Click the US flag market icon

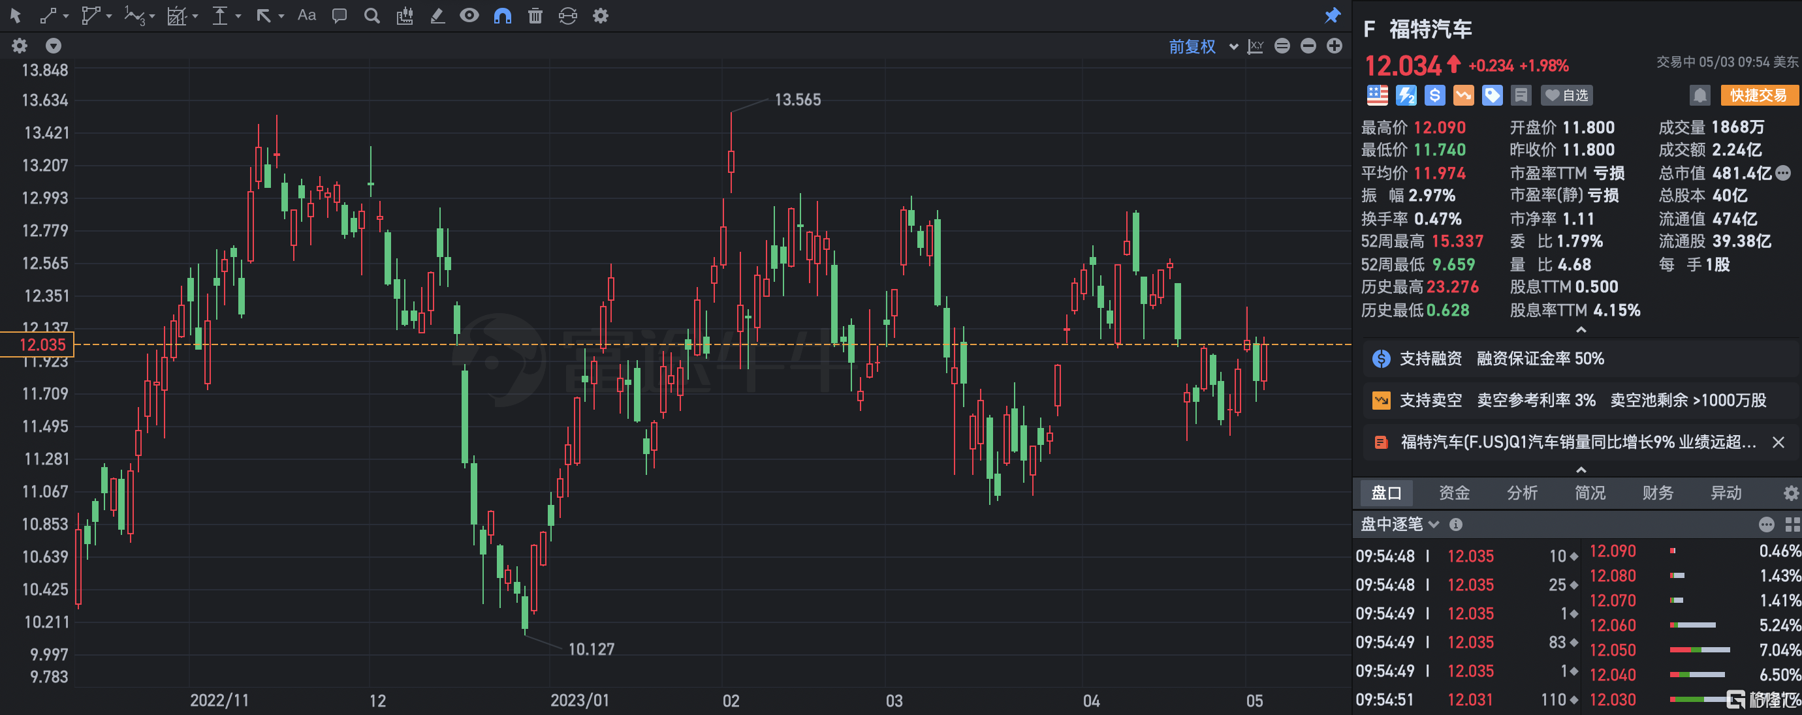pyautogui.click(x=1378, y=95)
